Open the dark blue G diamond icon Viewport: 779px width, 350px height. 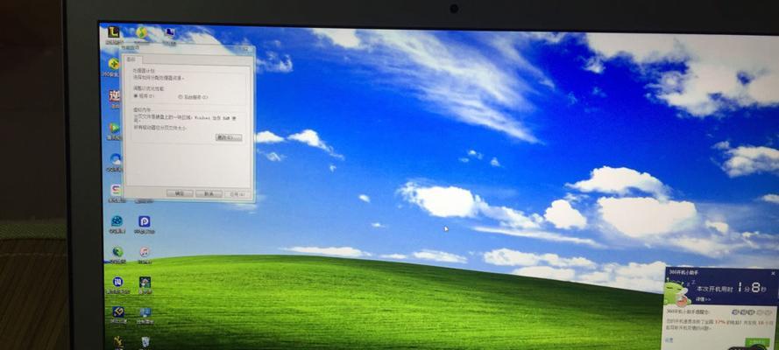(118, 311)
